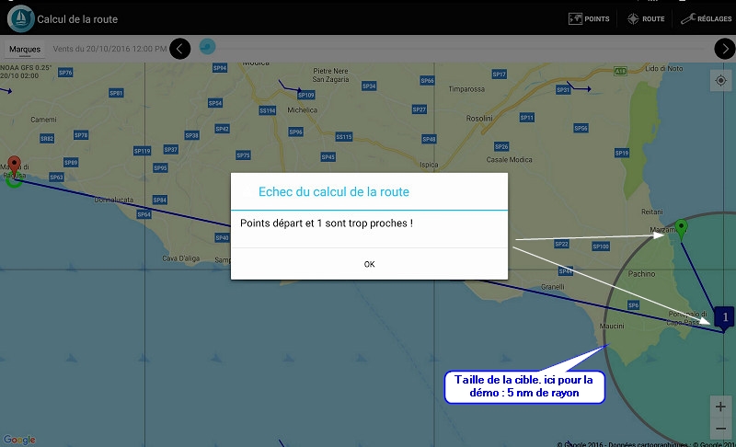Step back with the left arrow button
This screenshot has height=447, width=736.
pos(180,49)
